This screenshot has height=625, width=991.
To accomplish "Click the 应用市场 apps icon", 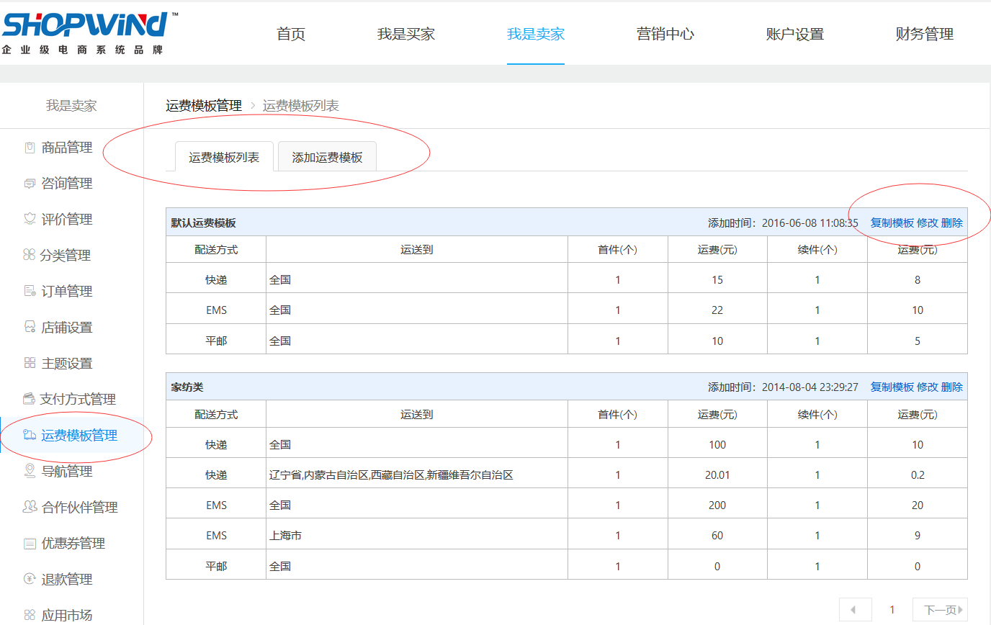I will [30, 615].
